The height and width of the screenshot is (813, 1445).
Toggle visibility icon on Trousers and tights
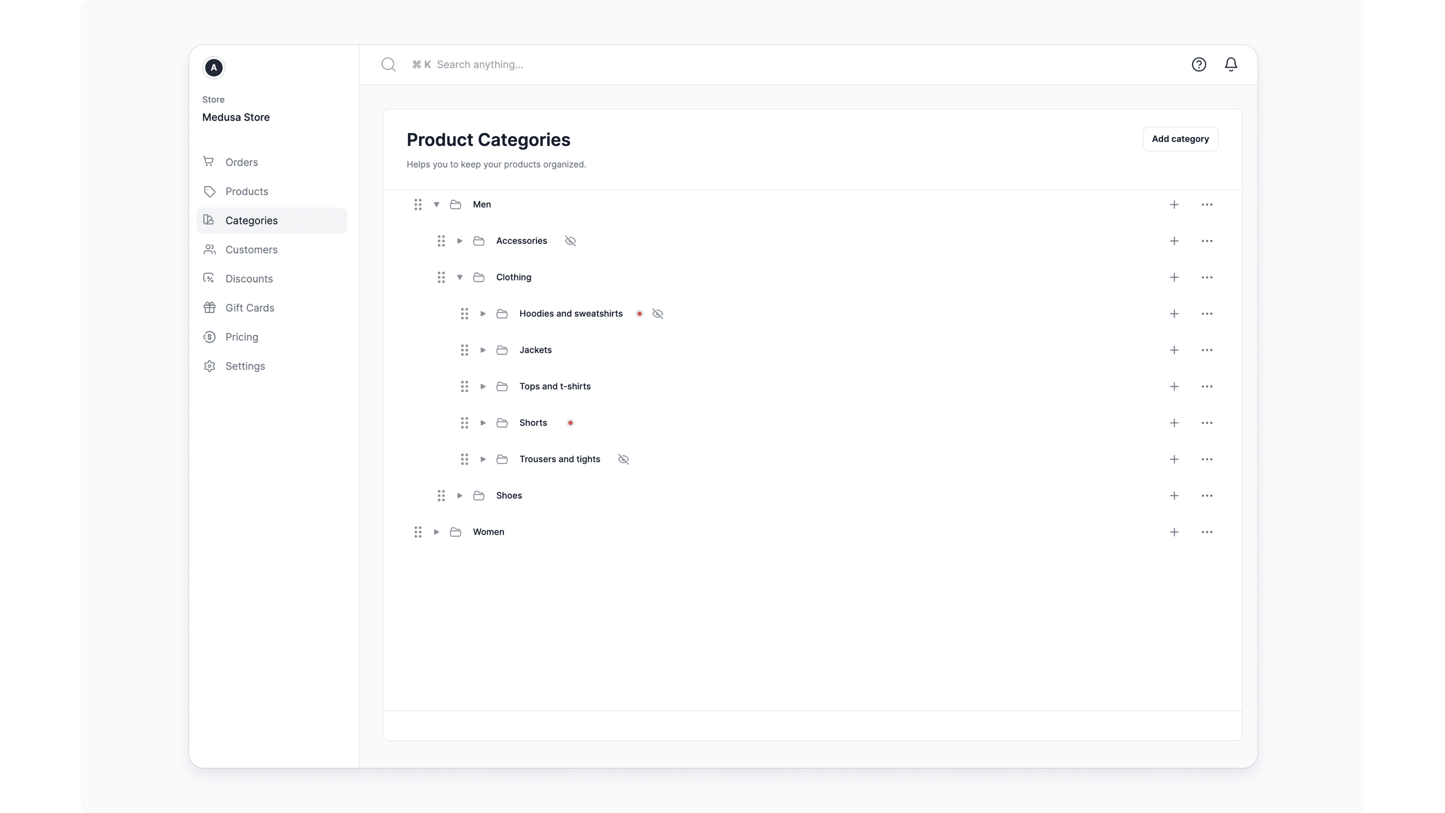point(623,458)
